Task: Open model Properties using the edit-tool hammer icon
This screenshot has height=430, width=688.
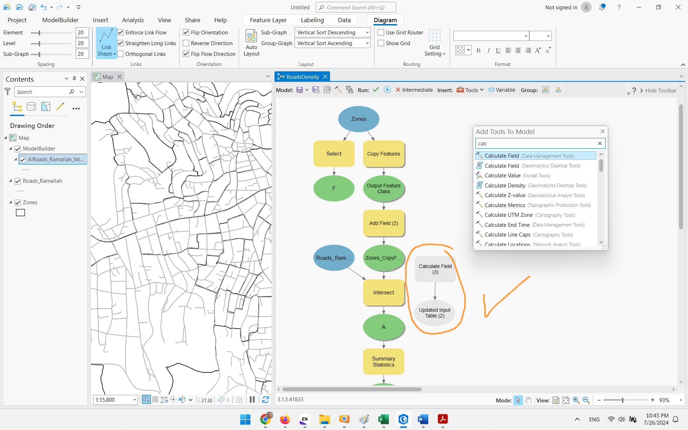Action: coord(338,90)
